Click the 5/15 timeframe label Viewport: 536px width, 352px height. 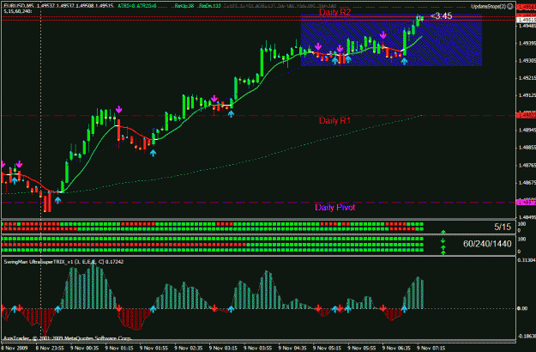(x=503, y=227)
